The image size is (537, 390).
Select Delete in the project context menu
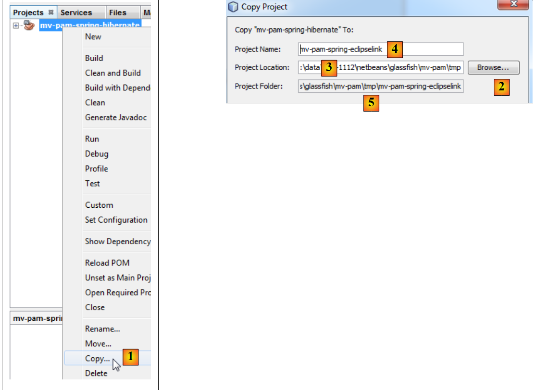point(96,373)
